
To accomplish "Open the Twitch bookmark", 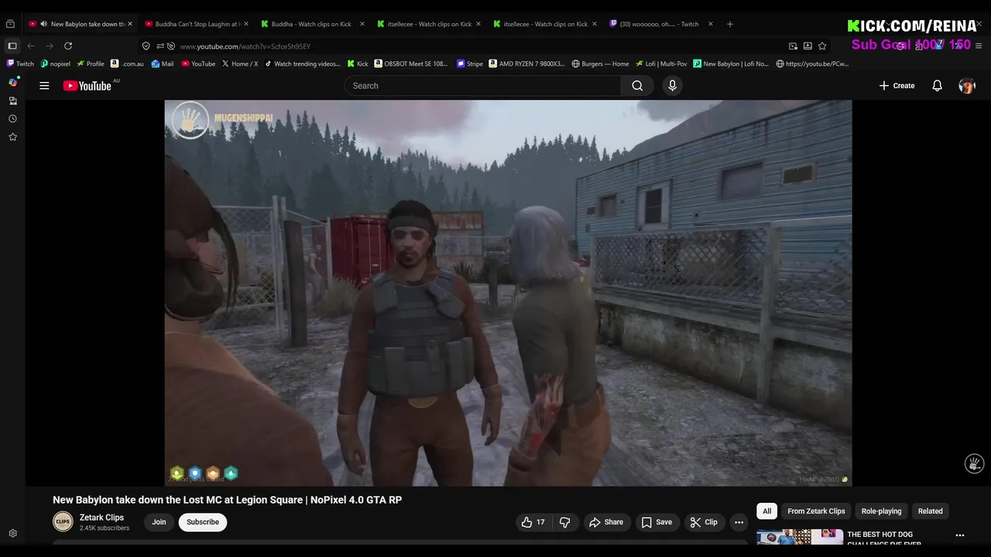I will (x=20, y=63).
